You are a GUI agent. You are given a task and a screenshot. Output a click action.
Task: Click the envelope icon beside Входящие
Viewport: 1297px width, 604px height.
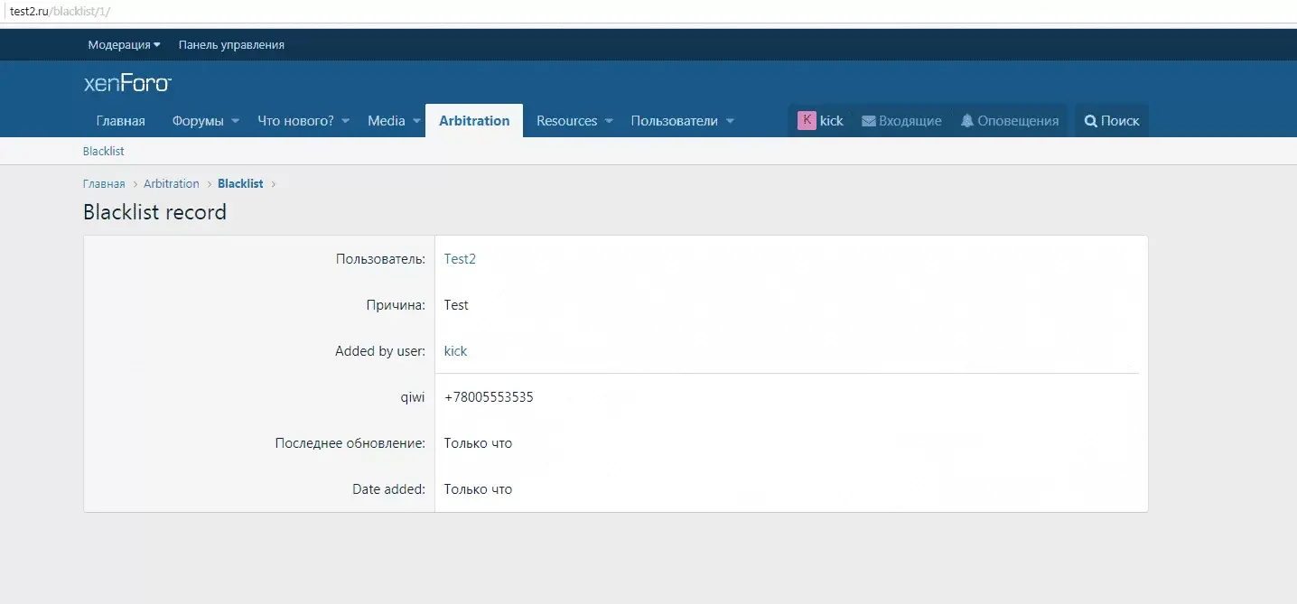pyautogui.click(x=869, y=121)
